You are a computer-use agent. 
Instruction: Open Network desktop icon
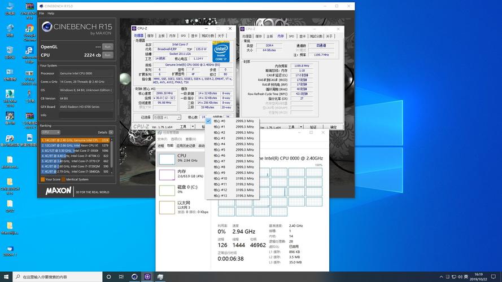10,30
